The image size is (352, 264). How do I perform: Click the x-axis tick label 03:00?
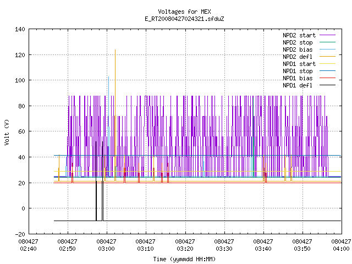pyautogui.click(x=106, y=249)
